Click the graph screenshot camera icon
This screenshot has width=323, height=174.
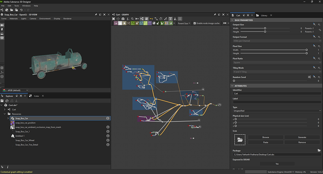[x=123, y=19]
